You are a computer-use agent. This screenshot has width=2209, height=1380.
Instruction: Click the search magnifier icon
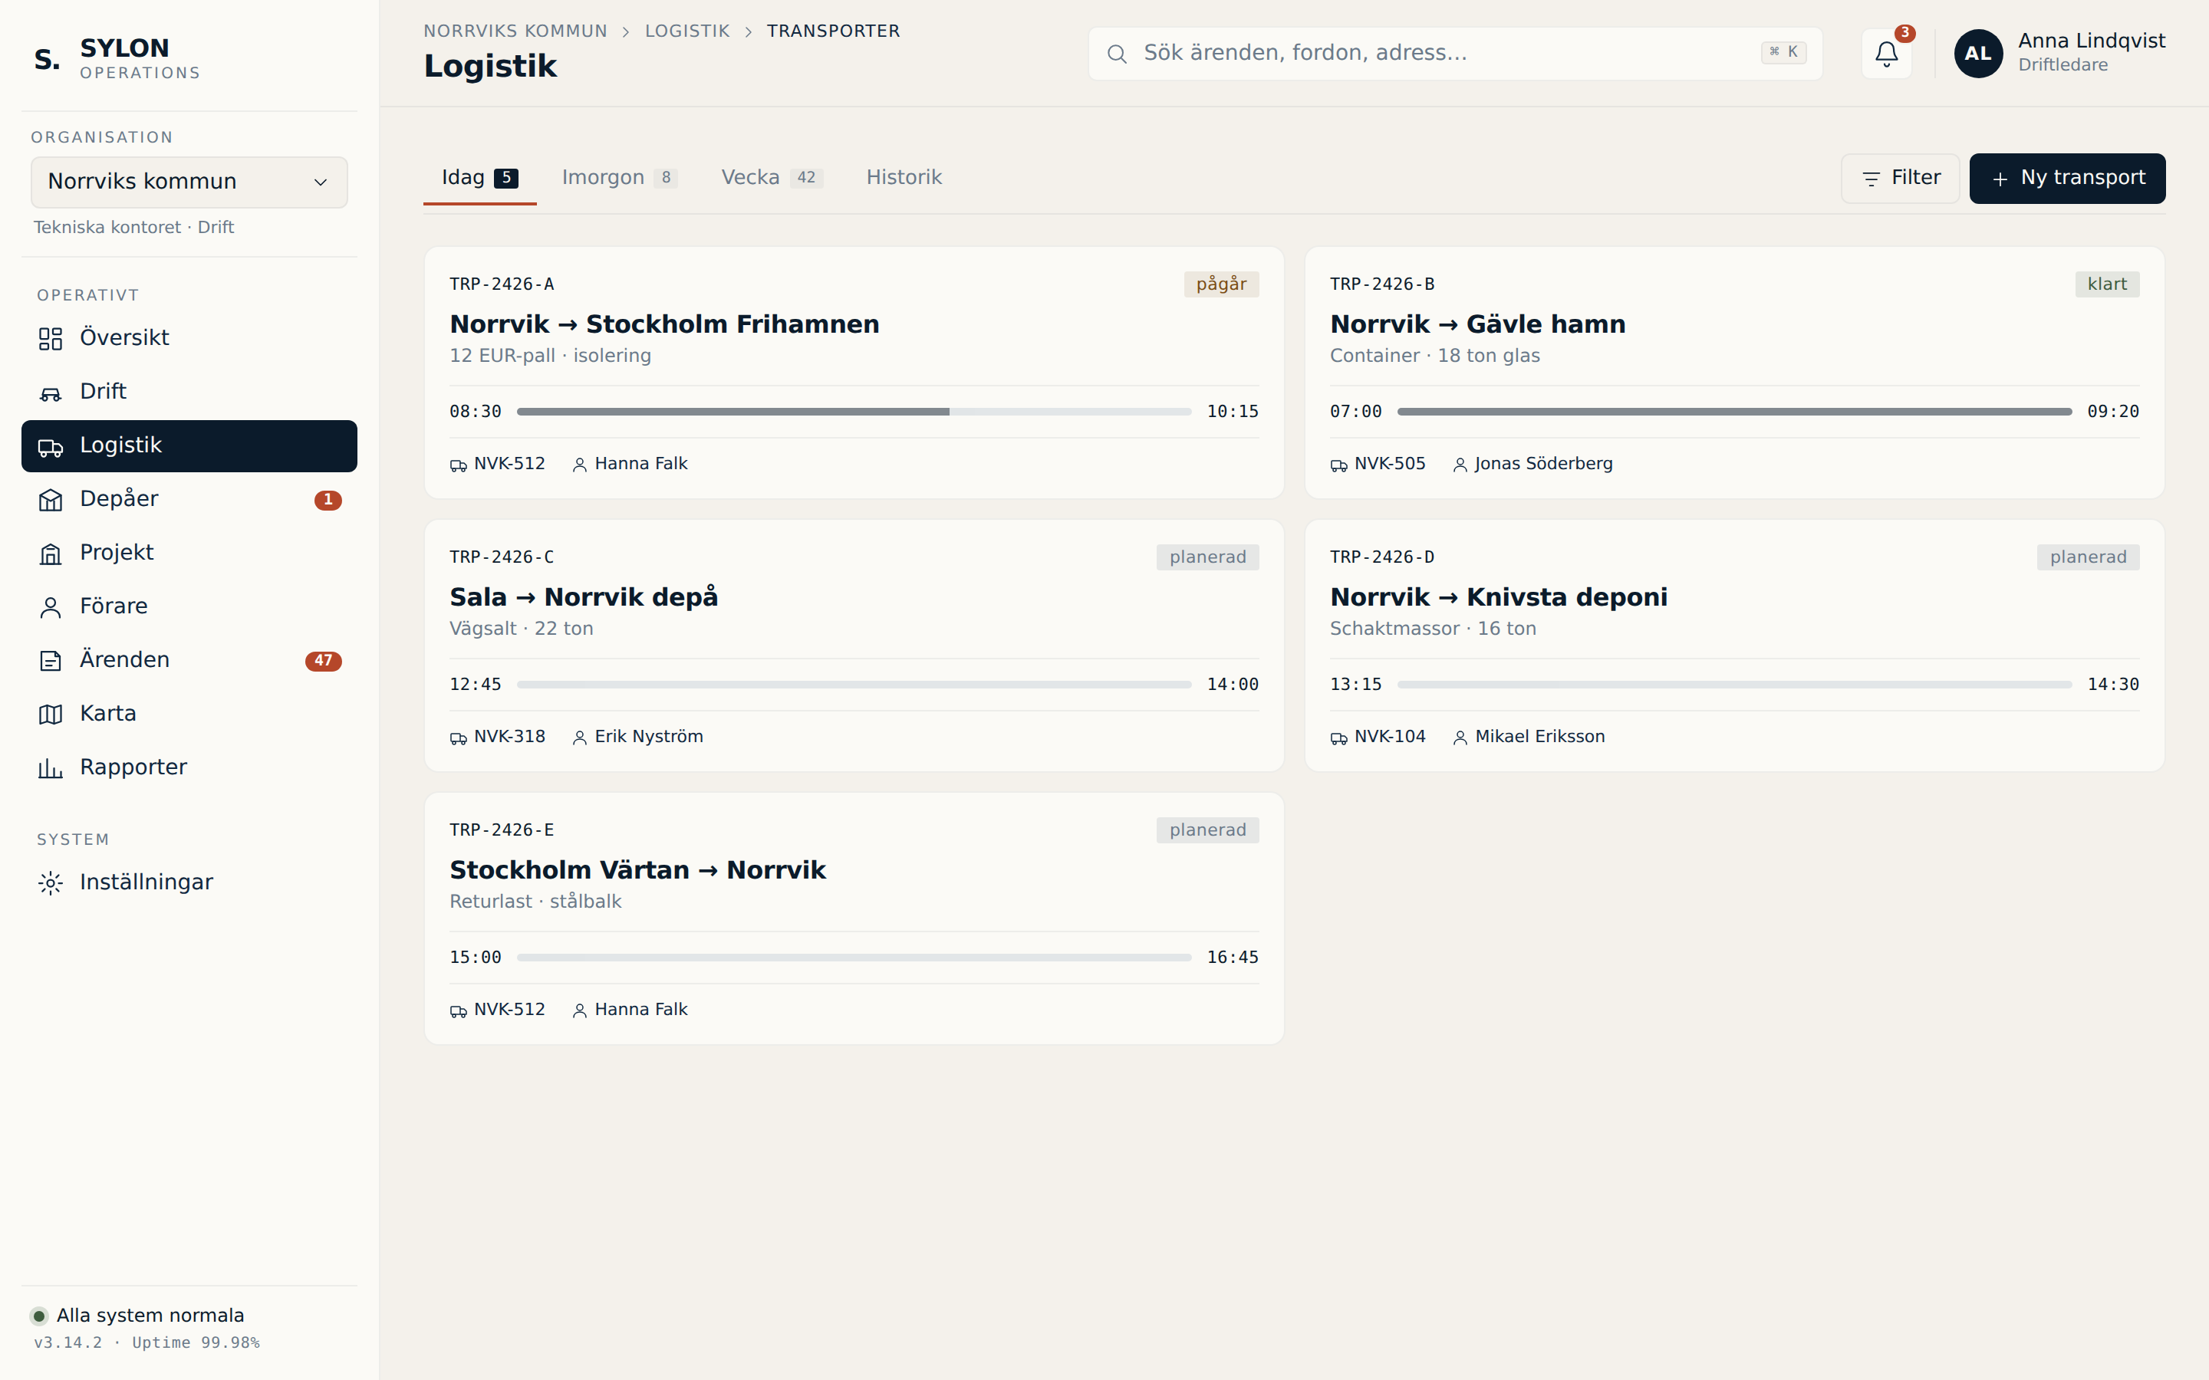1116,54
